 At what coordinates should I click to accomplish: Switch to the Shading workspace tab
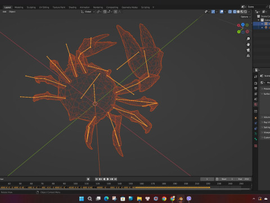tap(73, 7)
